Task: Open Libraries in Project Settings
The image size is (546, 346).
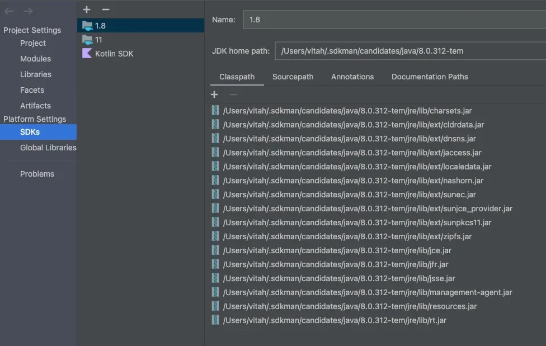Action: (x=36, y=74)
